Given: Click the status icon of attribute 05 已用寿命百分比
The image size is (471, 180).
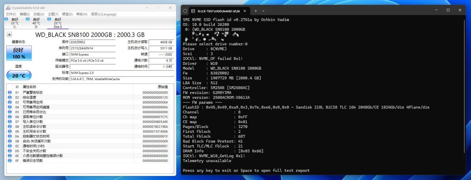Looking at the screenshot, I should click(x=10, y=112).
